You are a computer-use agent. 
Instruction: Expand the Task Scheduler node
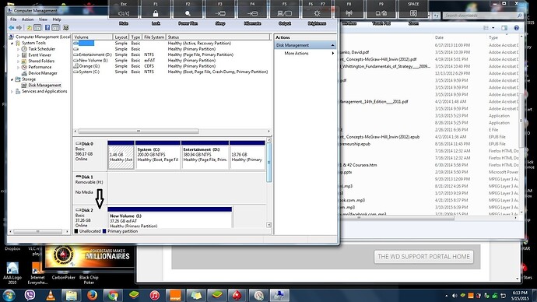pos(18,49)
